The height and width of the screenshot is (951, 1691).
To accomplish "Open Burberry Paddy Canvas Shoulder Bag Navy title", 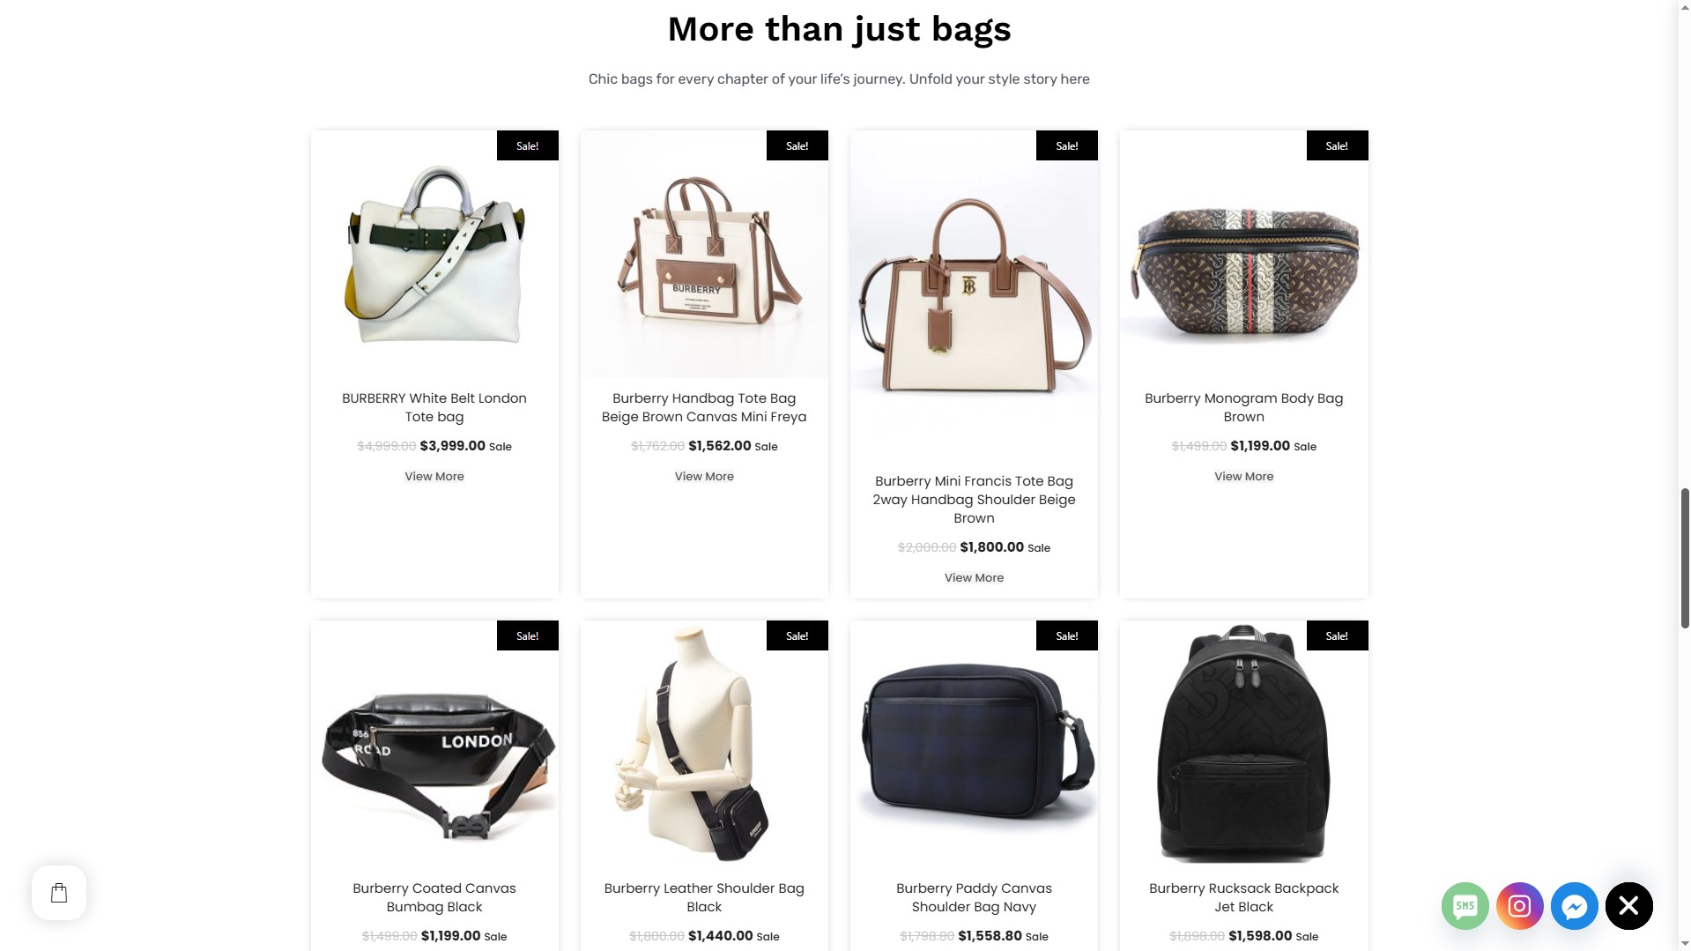I will point(974,897).
